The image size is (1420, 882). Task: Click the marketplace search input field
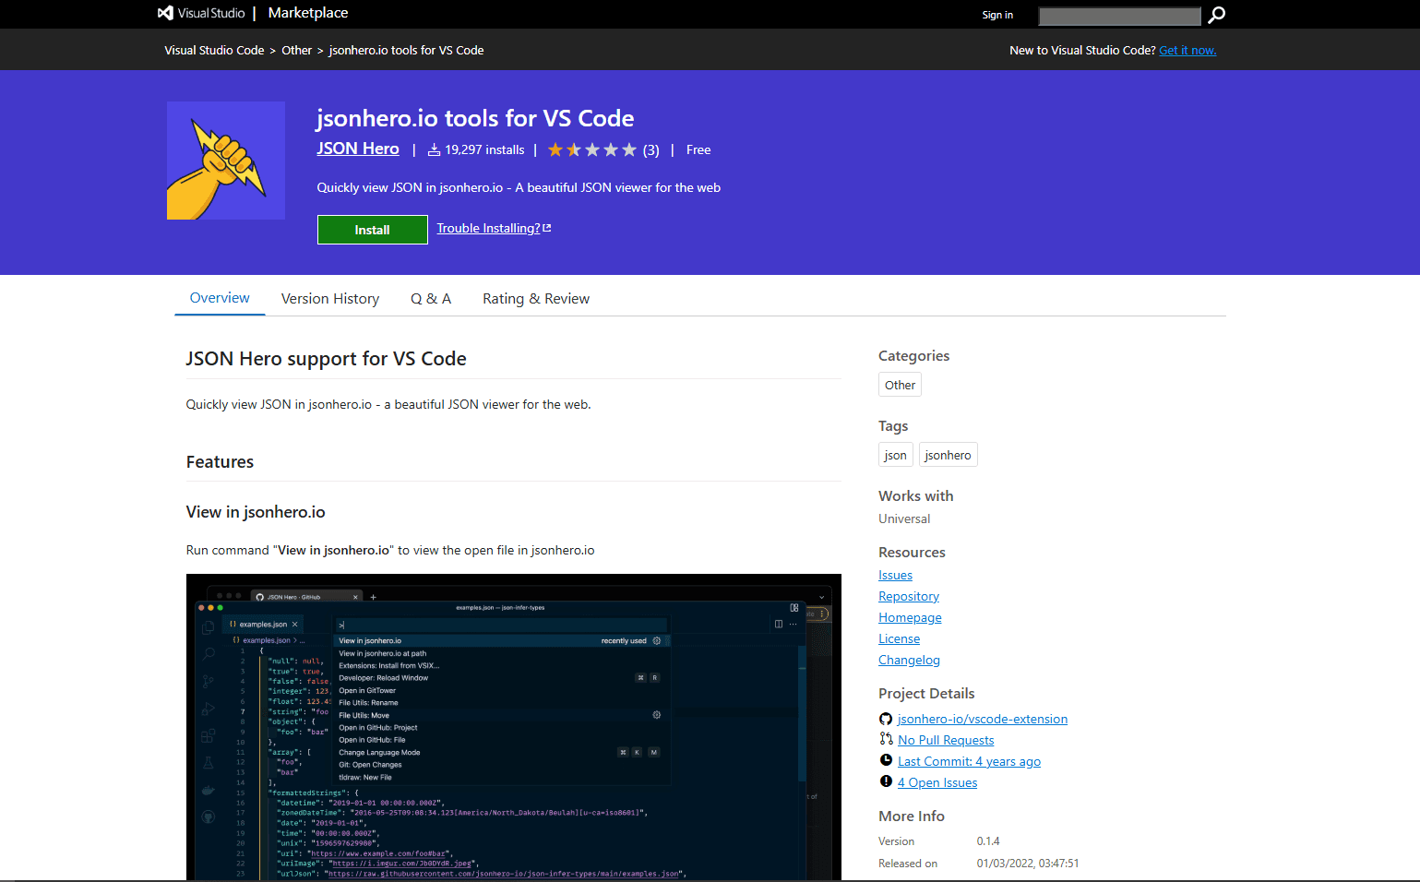coord(1119,15)
